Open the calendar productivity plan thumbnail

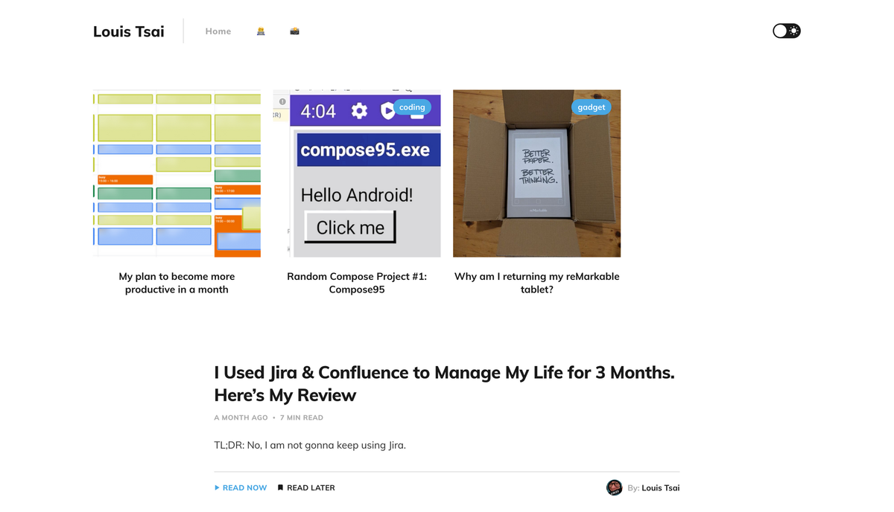177,173
